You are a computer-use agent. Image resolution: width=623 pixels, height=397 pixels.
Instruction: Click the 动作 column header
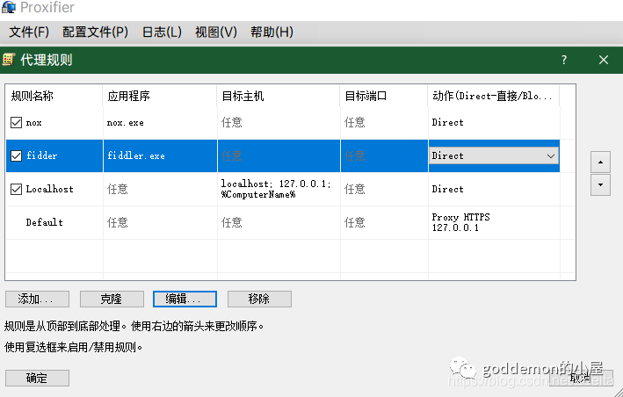[x=494, y=96]
